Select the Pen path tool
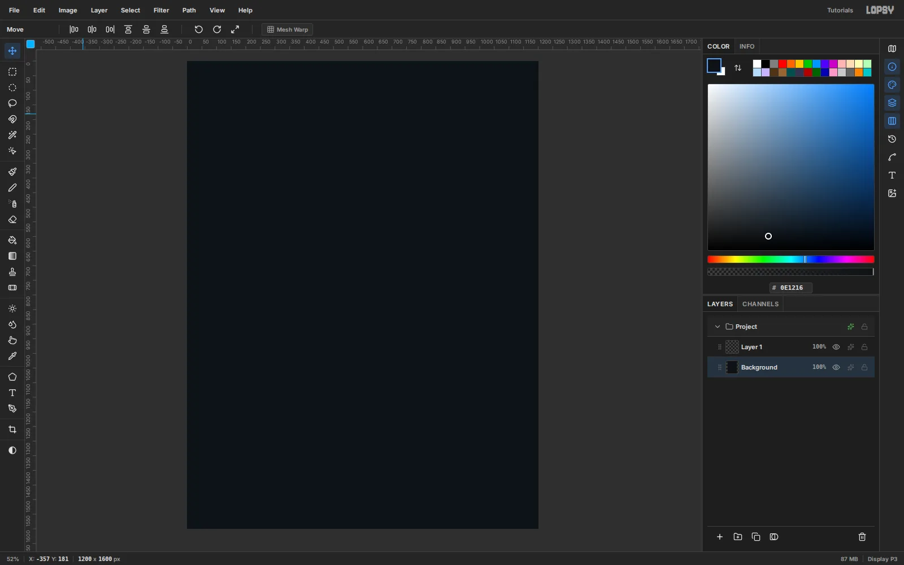This screenshot has height=565, width=904. point(12,408)
